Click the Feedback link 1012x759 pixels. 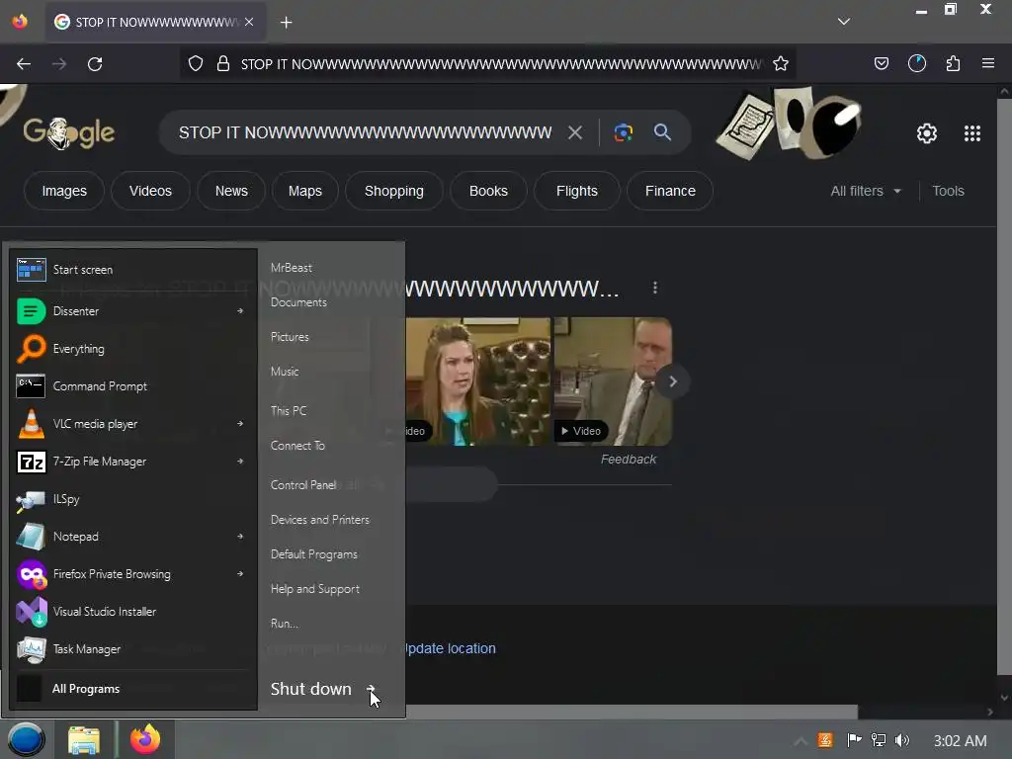tap(628, 460)
